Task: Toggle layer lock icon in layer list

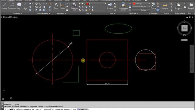Action: coord(85,4)
